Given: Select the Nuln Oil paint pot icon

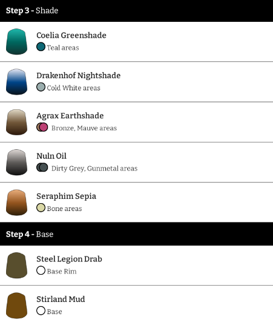Looking at the screenshot, I should click(16, 163).
